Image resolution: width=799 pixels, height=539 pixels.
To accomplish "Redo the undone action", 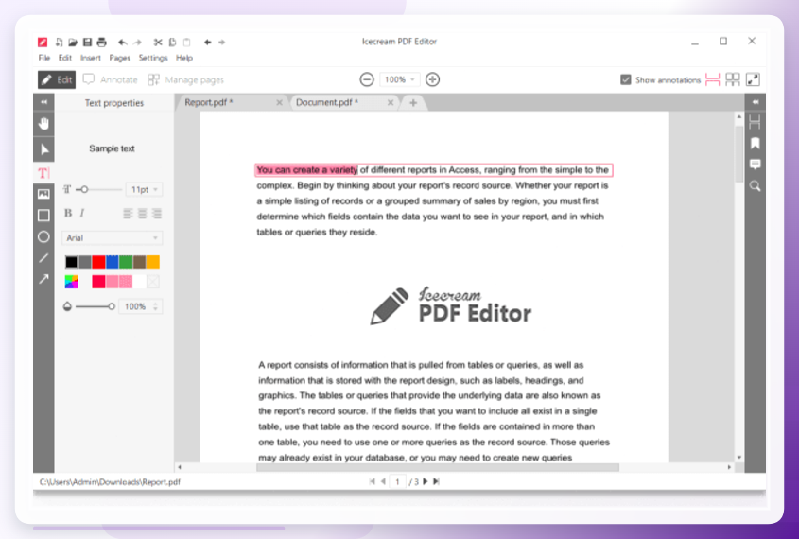I will pos(137,43).
